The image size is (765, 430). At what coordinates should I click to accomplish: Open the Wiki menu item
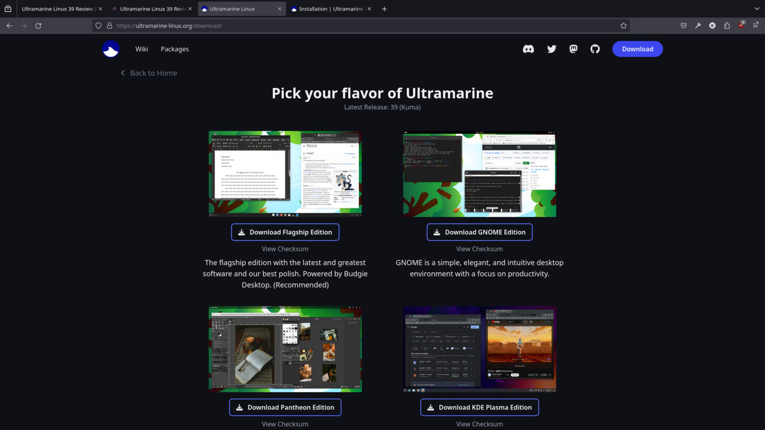tap(141, 49)
